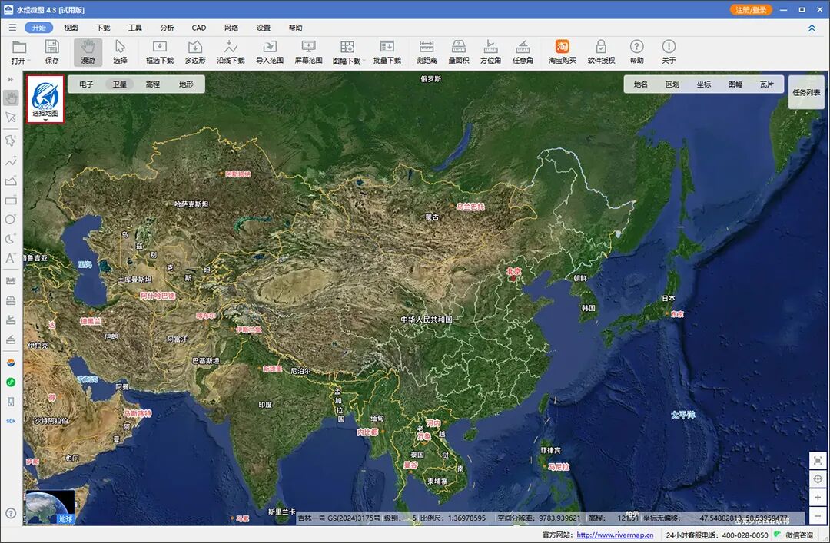Open the 分析 menu tab
The width and height of the screenshot is (830, 543).
(168, 28)
